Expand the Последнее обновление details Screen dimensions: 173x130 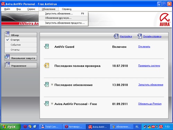tap(52, 85)
